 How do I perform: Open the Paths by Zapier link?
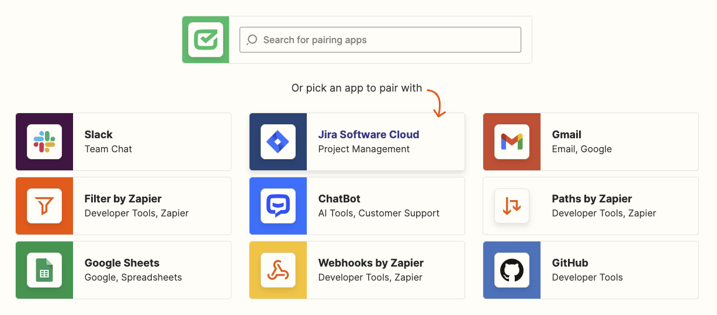pos(592,199)
